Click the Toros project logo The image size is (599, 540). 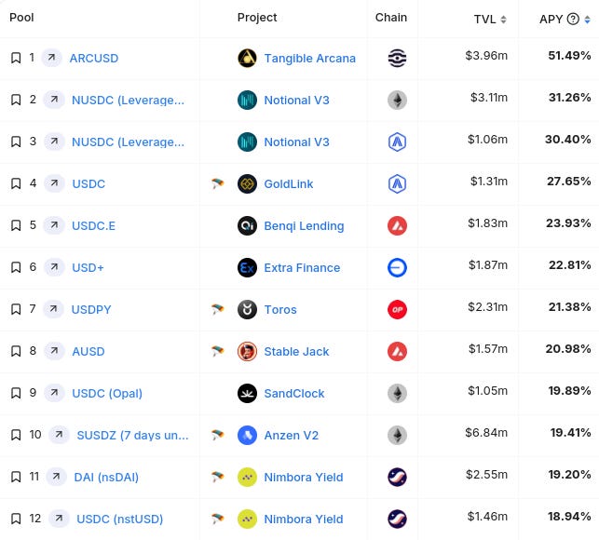click(247, 309)
